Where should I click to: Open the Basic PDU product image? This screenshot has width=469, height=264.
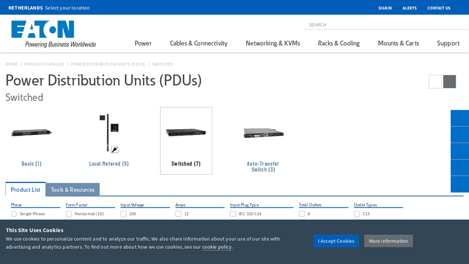[x=32, y=133]
